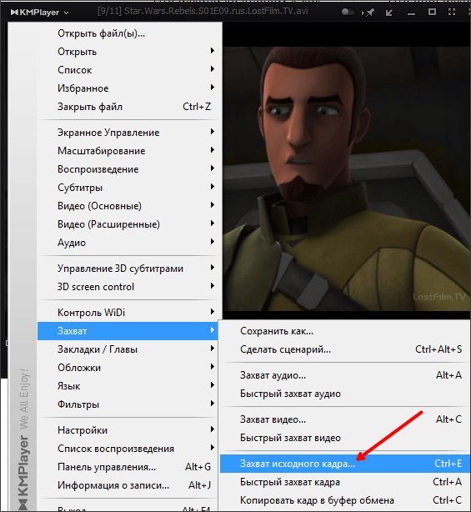Viewport: 471px width, 512px height.
Task: Switch to compact mode with the diagonal arrow
Action: 389,13
